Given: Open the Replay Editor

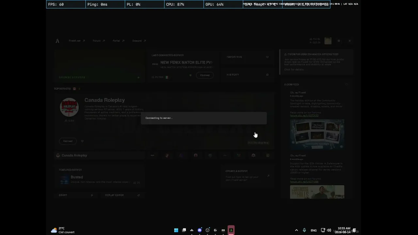Looking at the screenshot, I should click(x=122, y=195).
